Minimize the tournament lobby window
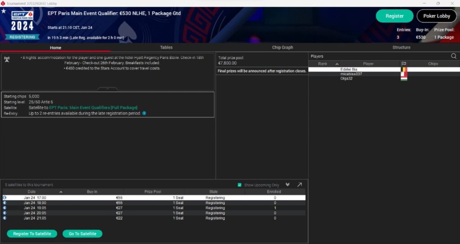Viewport: 460px width, 244px height. pyautogui.click(x=424, y=4)
